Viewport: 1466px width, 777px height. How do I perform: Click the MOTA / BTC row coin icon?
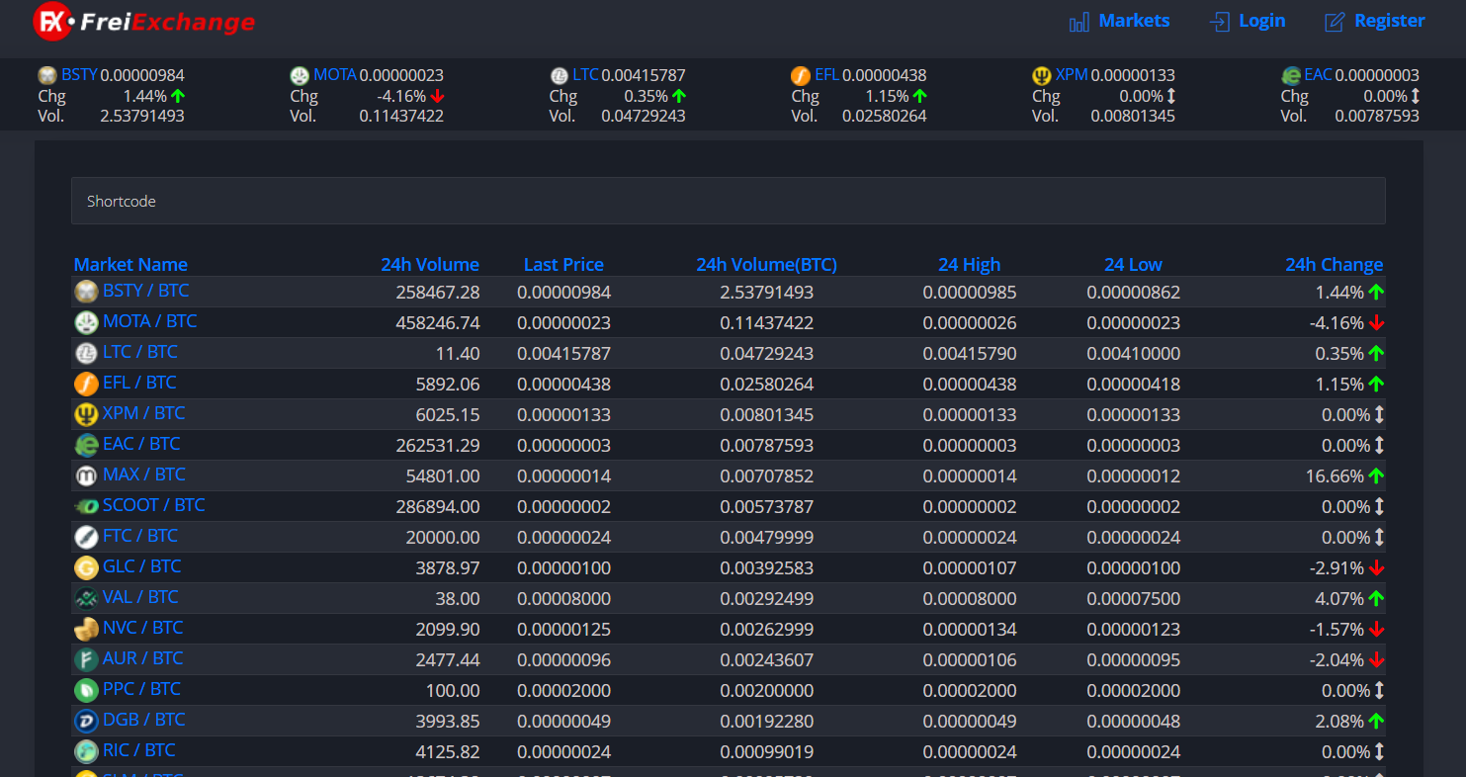click(x=87, y=322)
